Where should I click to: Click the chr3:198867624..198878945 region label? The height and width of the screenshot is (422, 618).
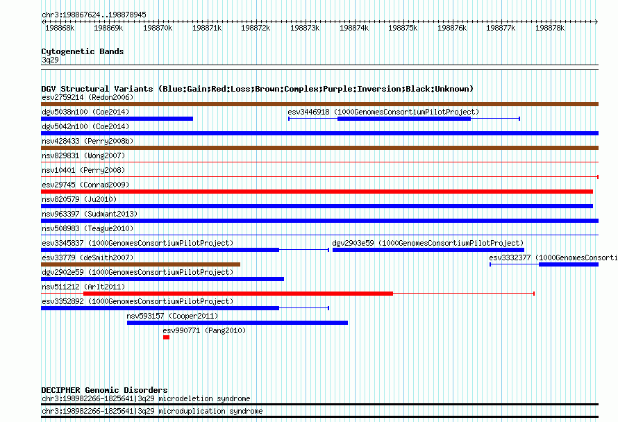pyautogui.click(x=94, y=15)
